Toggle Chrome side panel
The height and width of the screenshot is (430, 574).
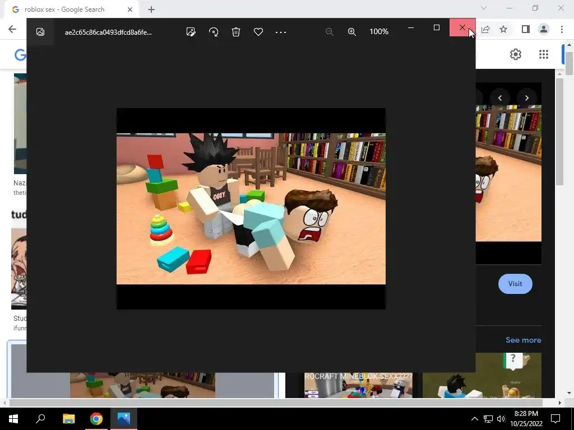525,29
